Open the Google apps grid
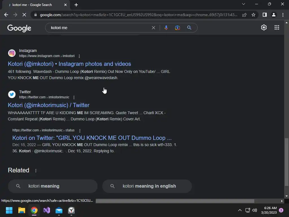This screenshot has width=289, height=217. click(277, 27)
